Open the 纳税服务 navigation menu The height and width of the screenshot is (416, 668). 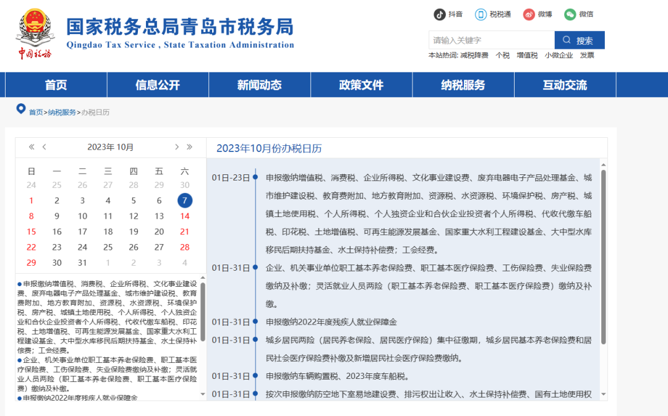[463, 85]
